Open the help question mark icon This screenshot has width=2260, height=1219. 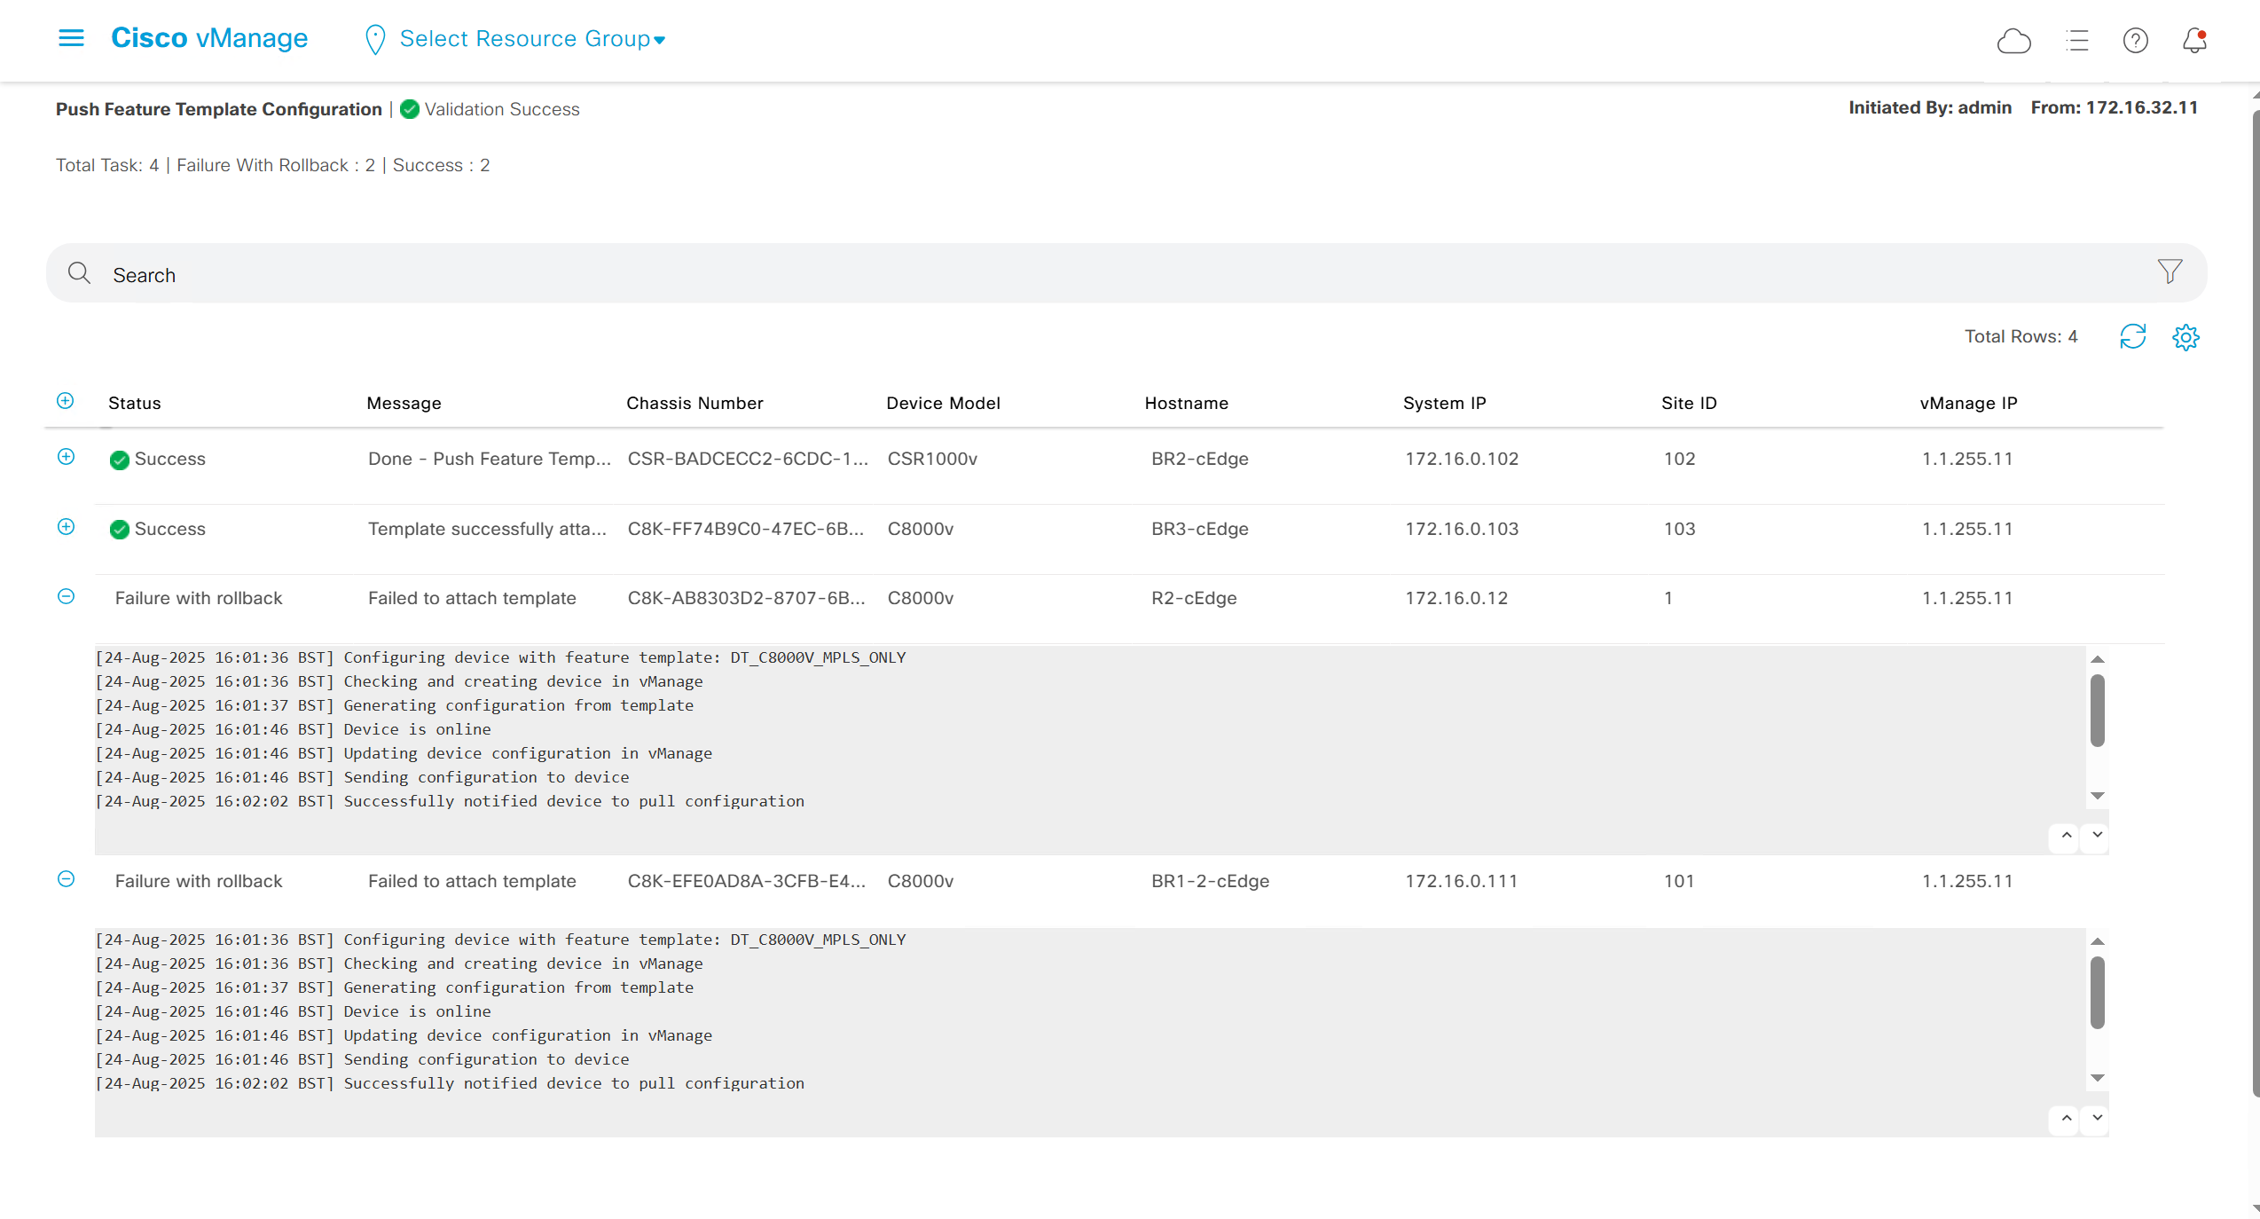[x=2135, y=41]
